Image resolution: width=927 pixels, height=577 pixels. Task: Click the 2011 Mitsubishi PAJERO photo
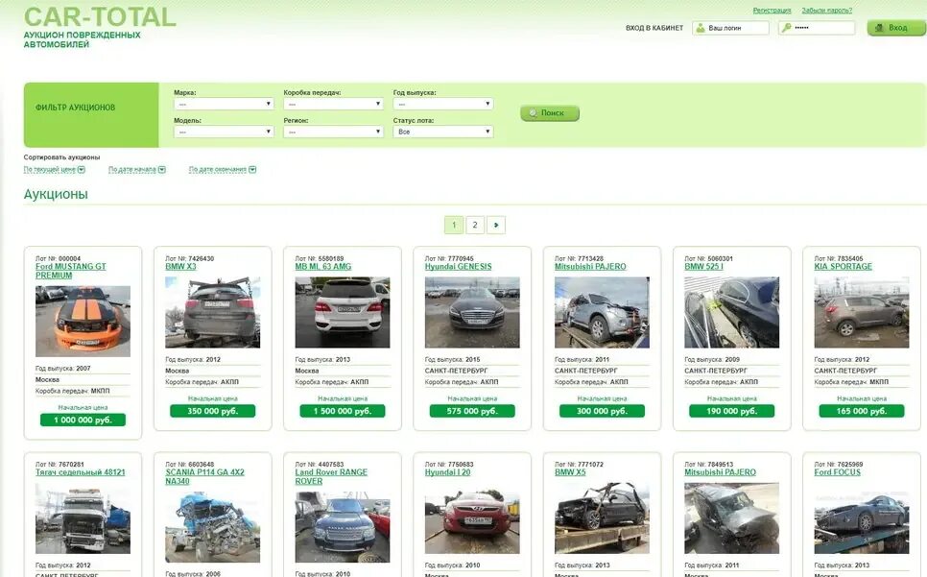(602, 312)
